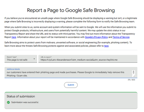The height and width of the screenshot is (112, 144).
Task: Click the dropdown arrow beside 'This page is not safe'
Action: [34, 59]
